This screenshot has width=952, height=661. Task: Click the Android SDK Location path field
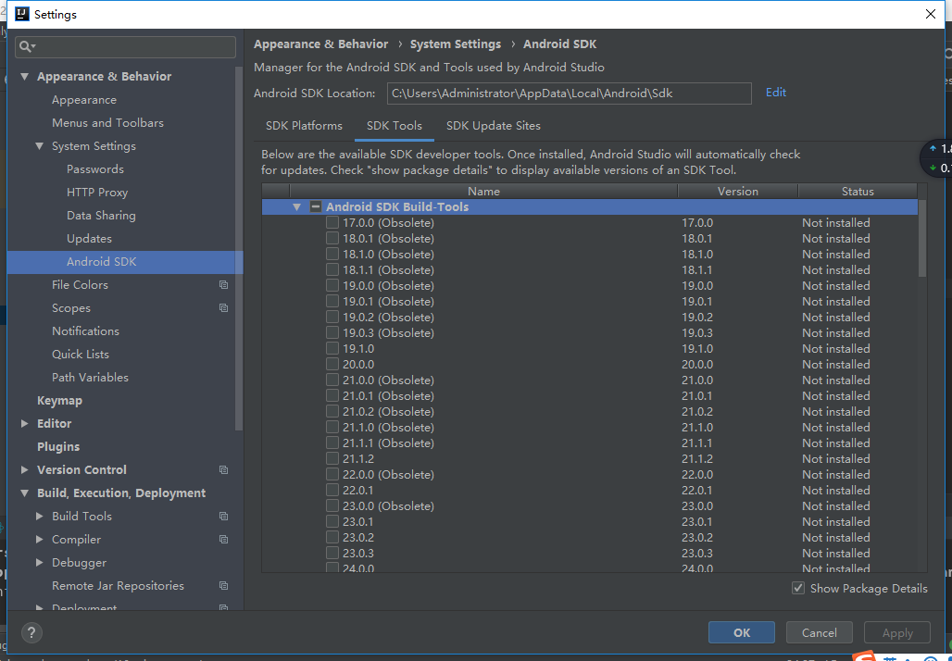pos(569,94)
